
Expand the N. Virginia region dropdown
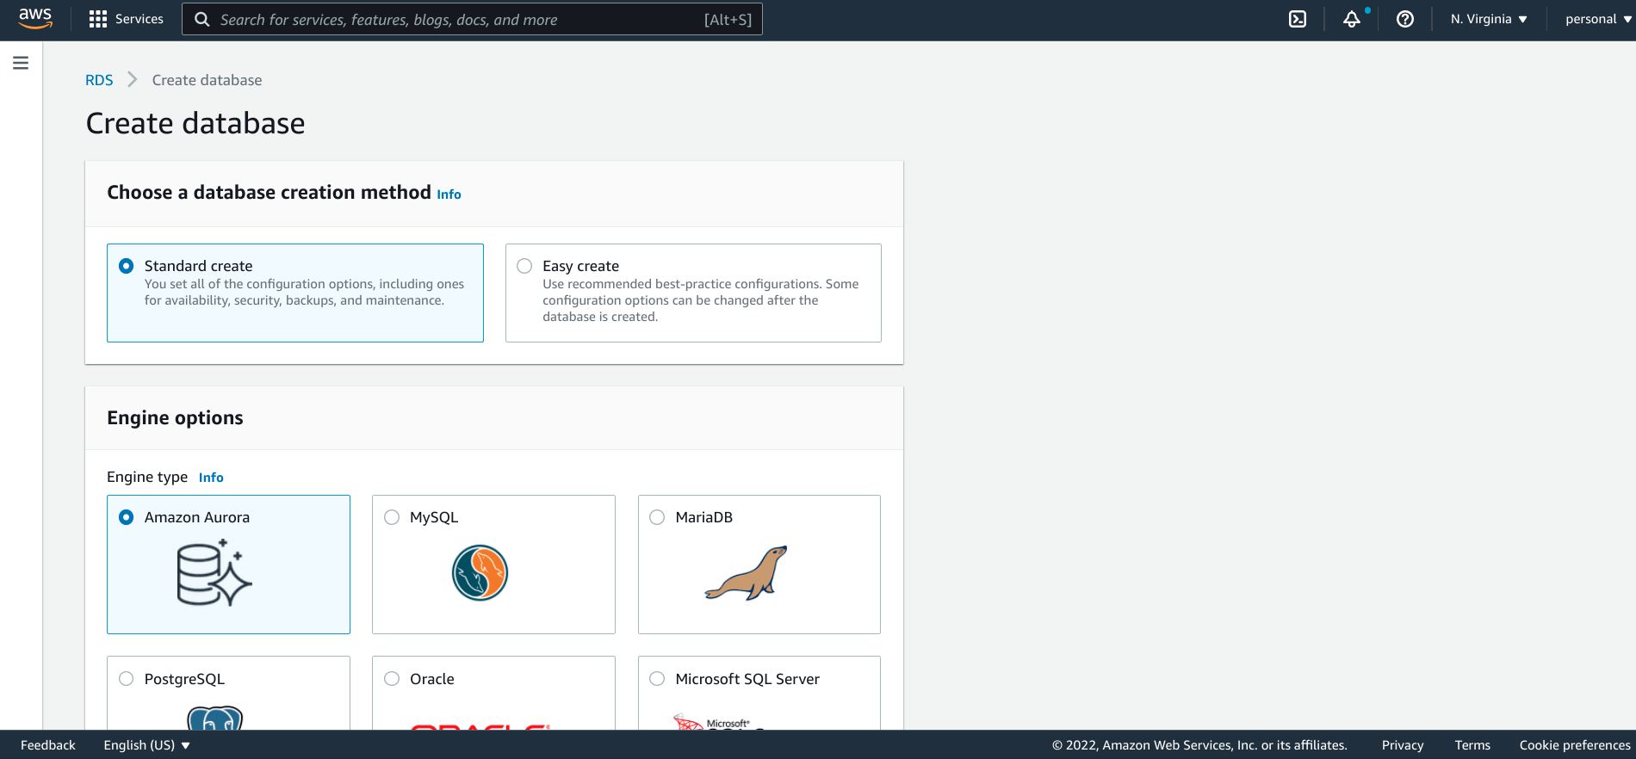[1488, 19]
